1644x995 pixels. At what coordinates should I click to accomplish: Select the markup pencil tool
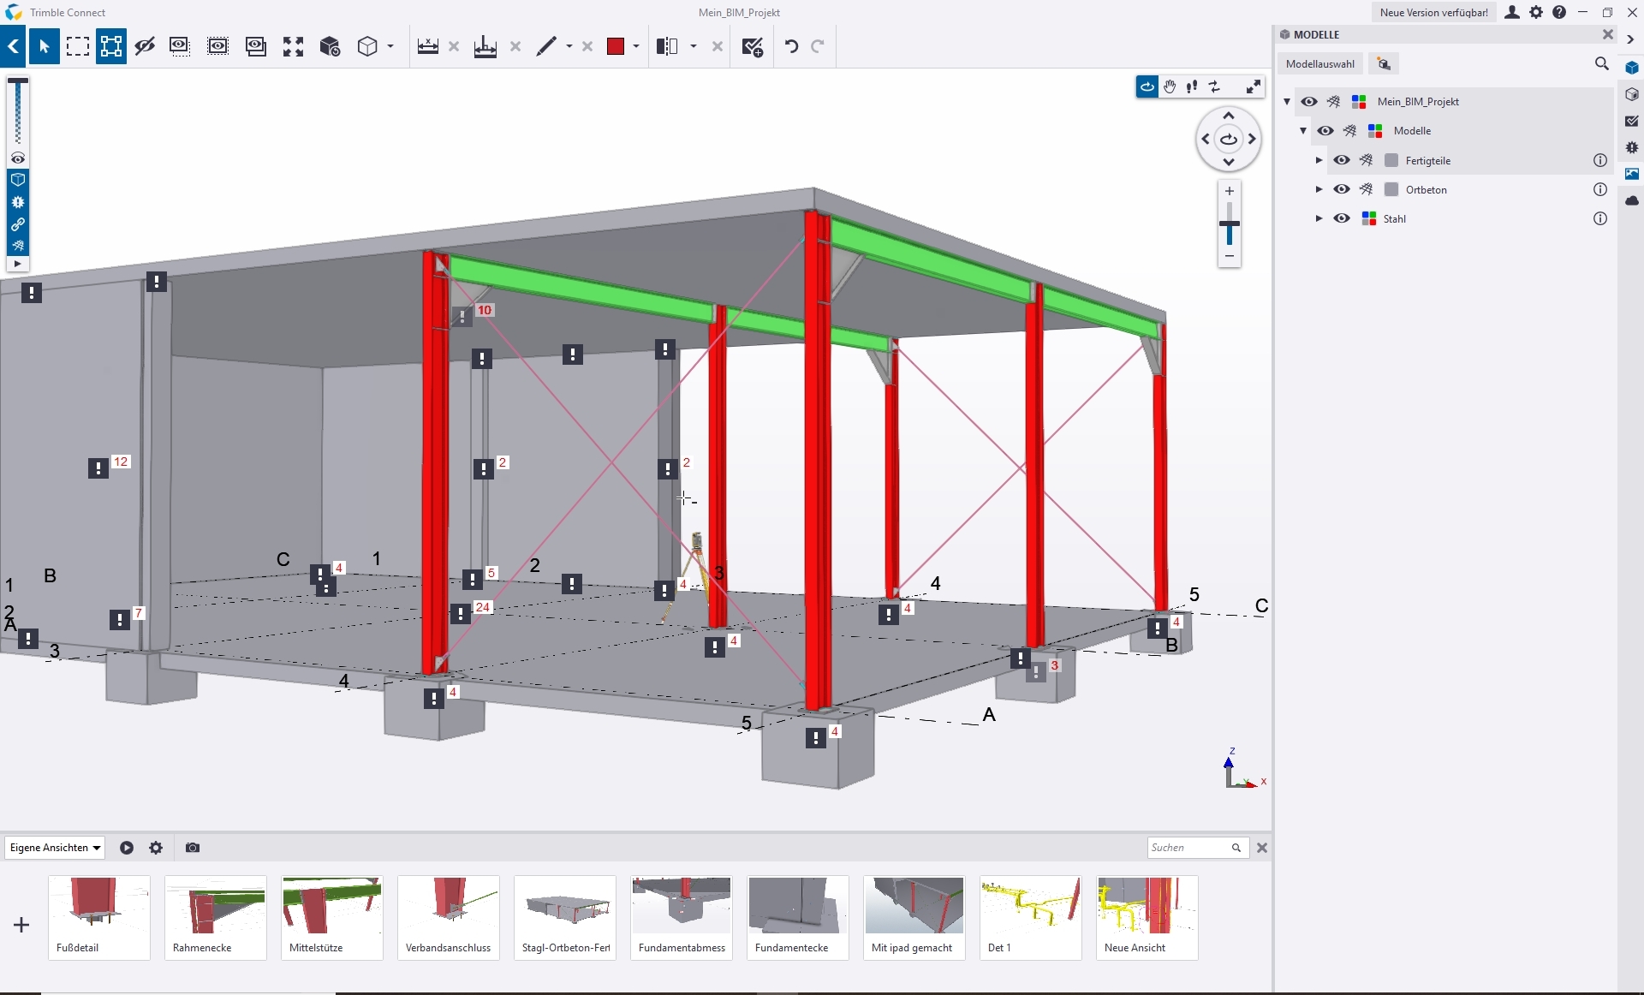pos(546,46)
